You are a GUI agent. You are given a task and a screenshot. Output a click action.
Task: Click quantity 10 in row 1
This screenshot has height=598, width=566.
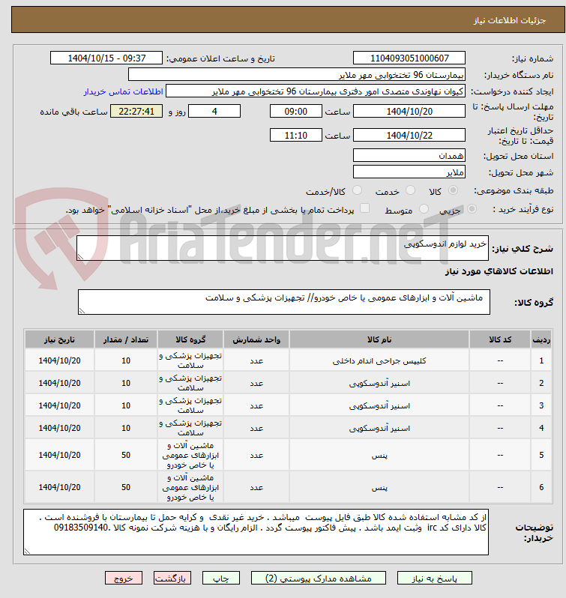click(126, 360)
